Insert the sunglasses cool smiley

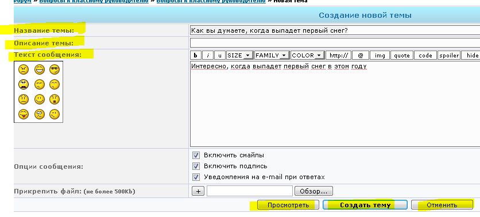[55, 69]
